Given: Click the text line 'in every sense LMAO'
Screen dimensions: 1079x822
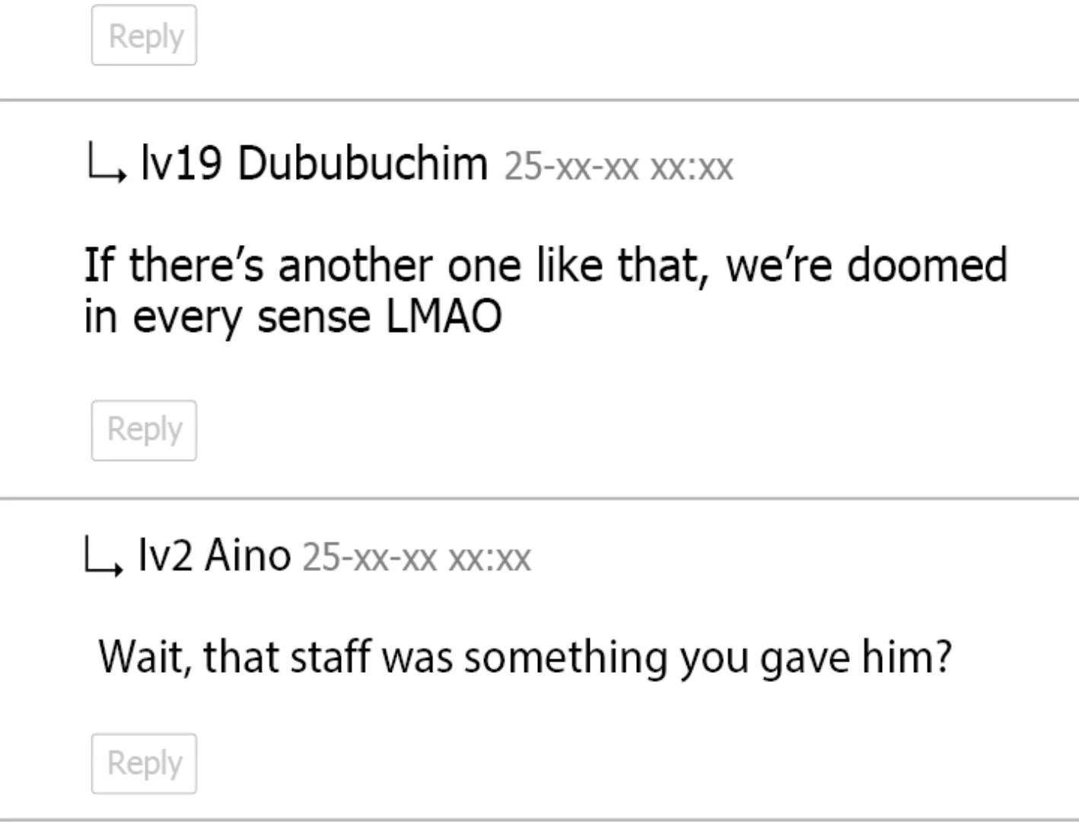Looking at the screenshot, I should pos(293,317).
